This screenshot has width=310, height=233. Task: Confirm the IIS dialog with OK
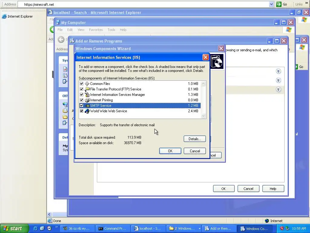coord(170,151)
